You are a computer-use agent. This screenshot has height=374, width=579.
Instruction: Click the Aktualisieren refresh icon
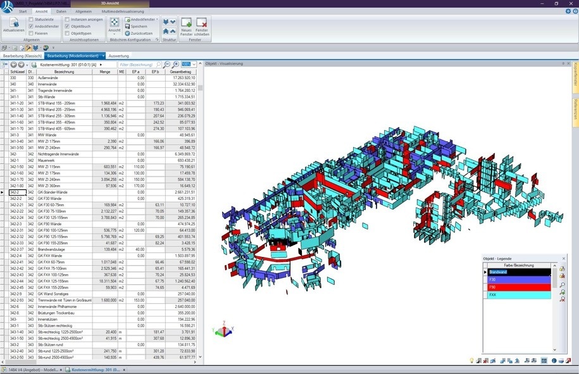tap(13, 24)
